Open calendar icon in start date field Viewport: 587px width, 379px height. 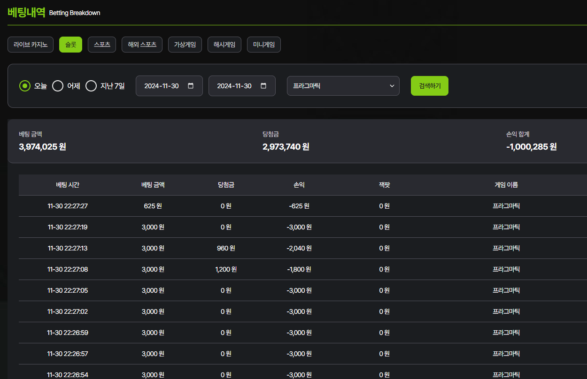click(191, 86)
